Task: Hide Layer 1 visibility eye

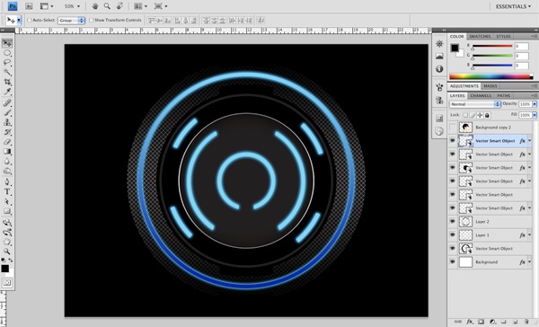Action: click(x=453, y=234)
